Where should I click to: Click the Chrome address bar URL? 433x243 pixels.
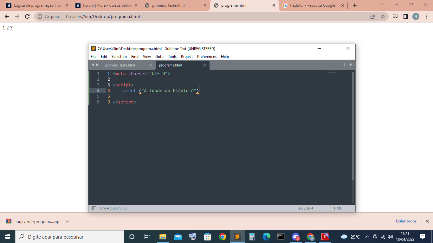coord(103,16)
